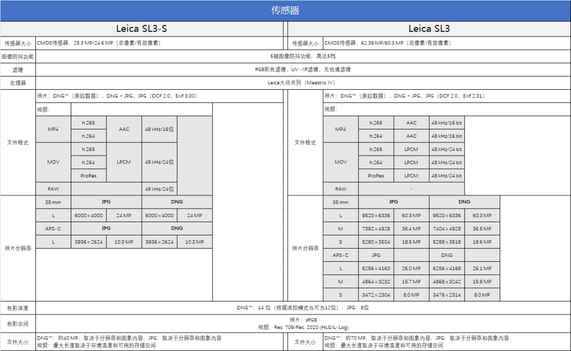This screenshot has height=351, width=571.
Task: Click the 6256 x 4168 resolution cell
Action: tap(447, 269)
